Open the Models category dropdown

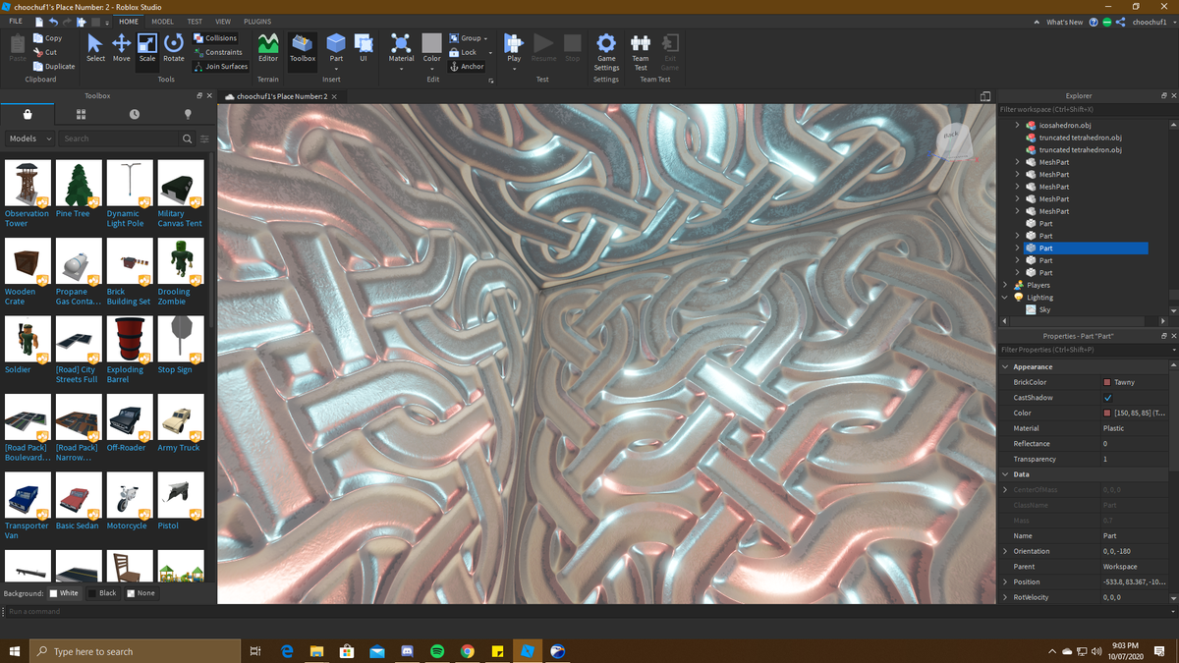pyautogui.click(x=28, y=138)
